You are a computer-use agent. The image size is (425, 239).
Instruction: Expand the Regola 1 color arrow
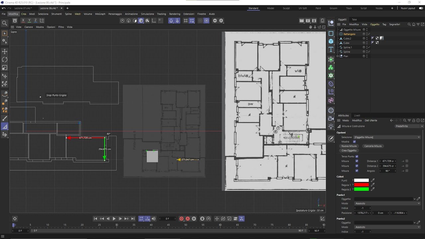353,185
